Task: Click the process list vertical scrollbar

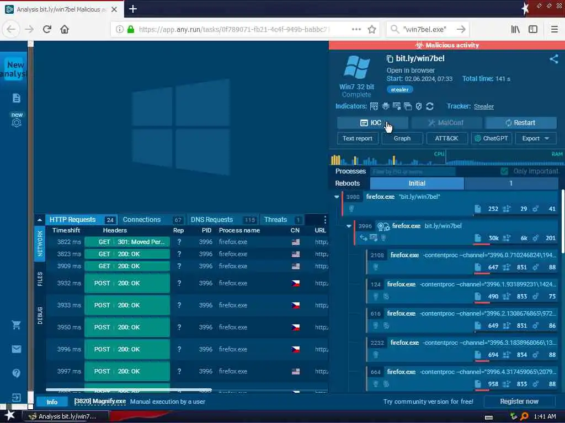Action: [x=563, y=221]
